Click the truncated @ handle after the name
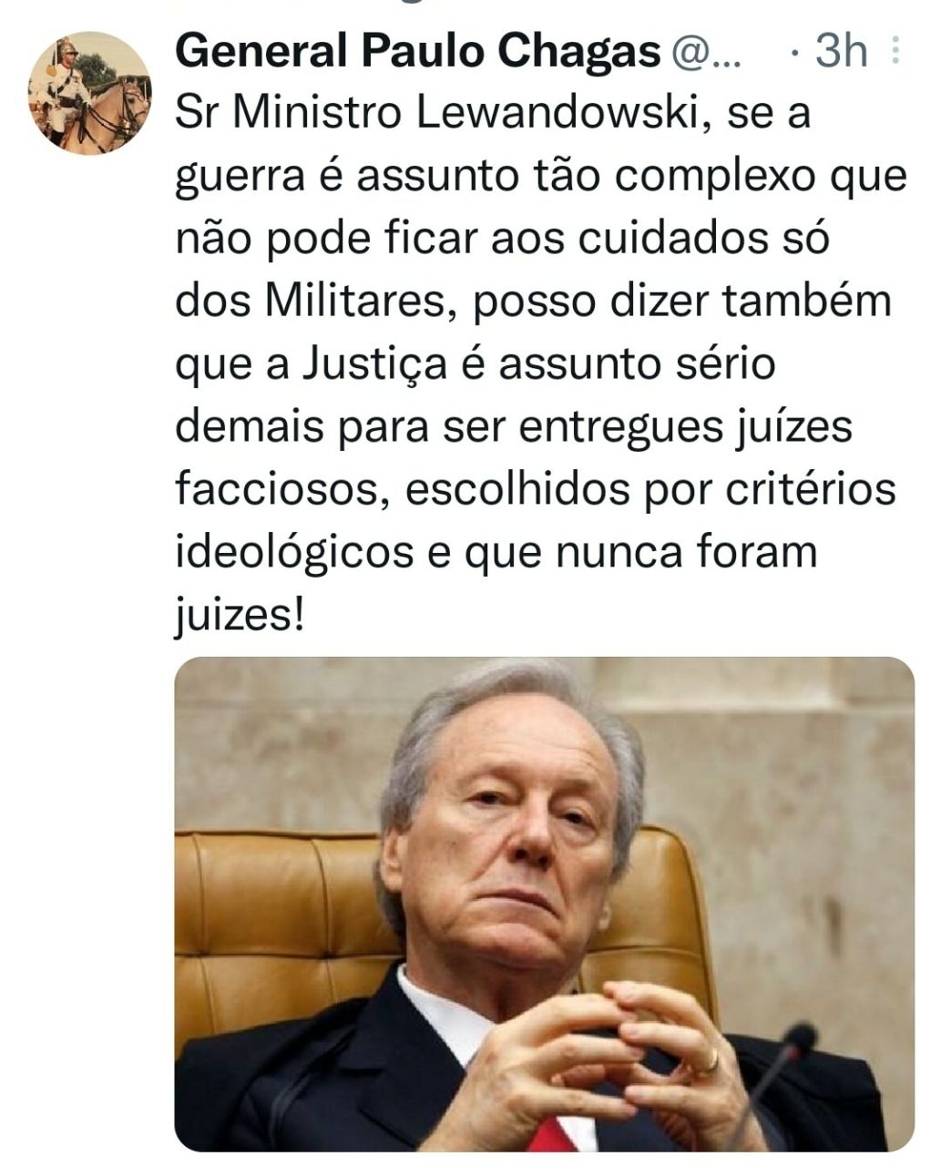This screenshot has height=1166, width=941. click(707, 54)
